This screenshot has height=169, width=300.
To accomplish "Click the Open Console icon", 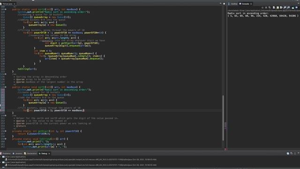I will 297,8.
